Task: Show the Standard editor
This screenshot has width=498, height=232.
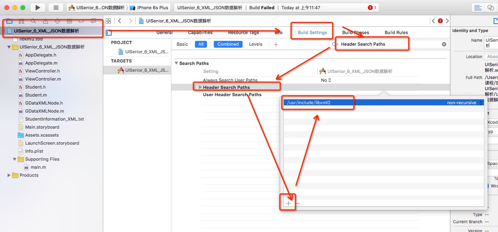Action: [478, 8]
